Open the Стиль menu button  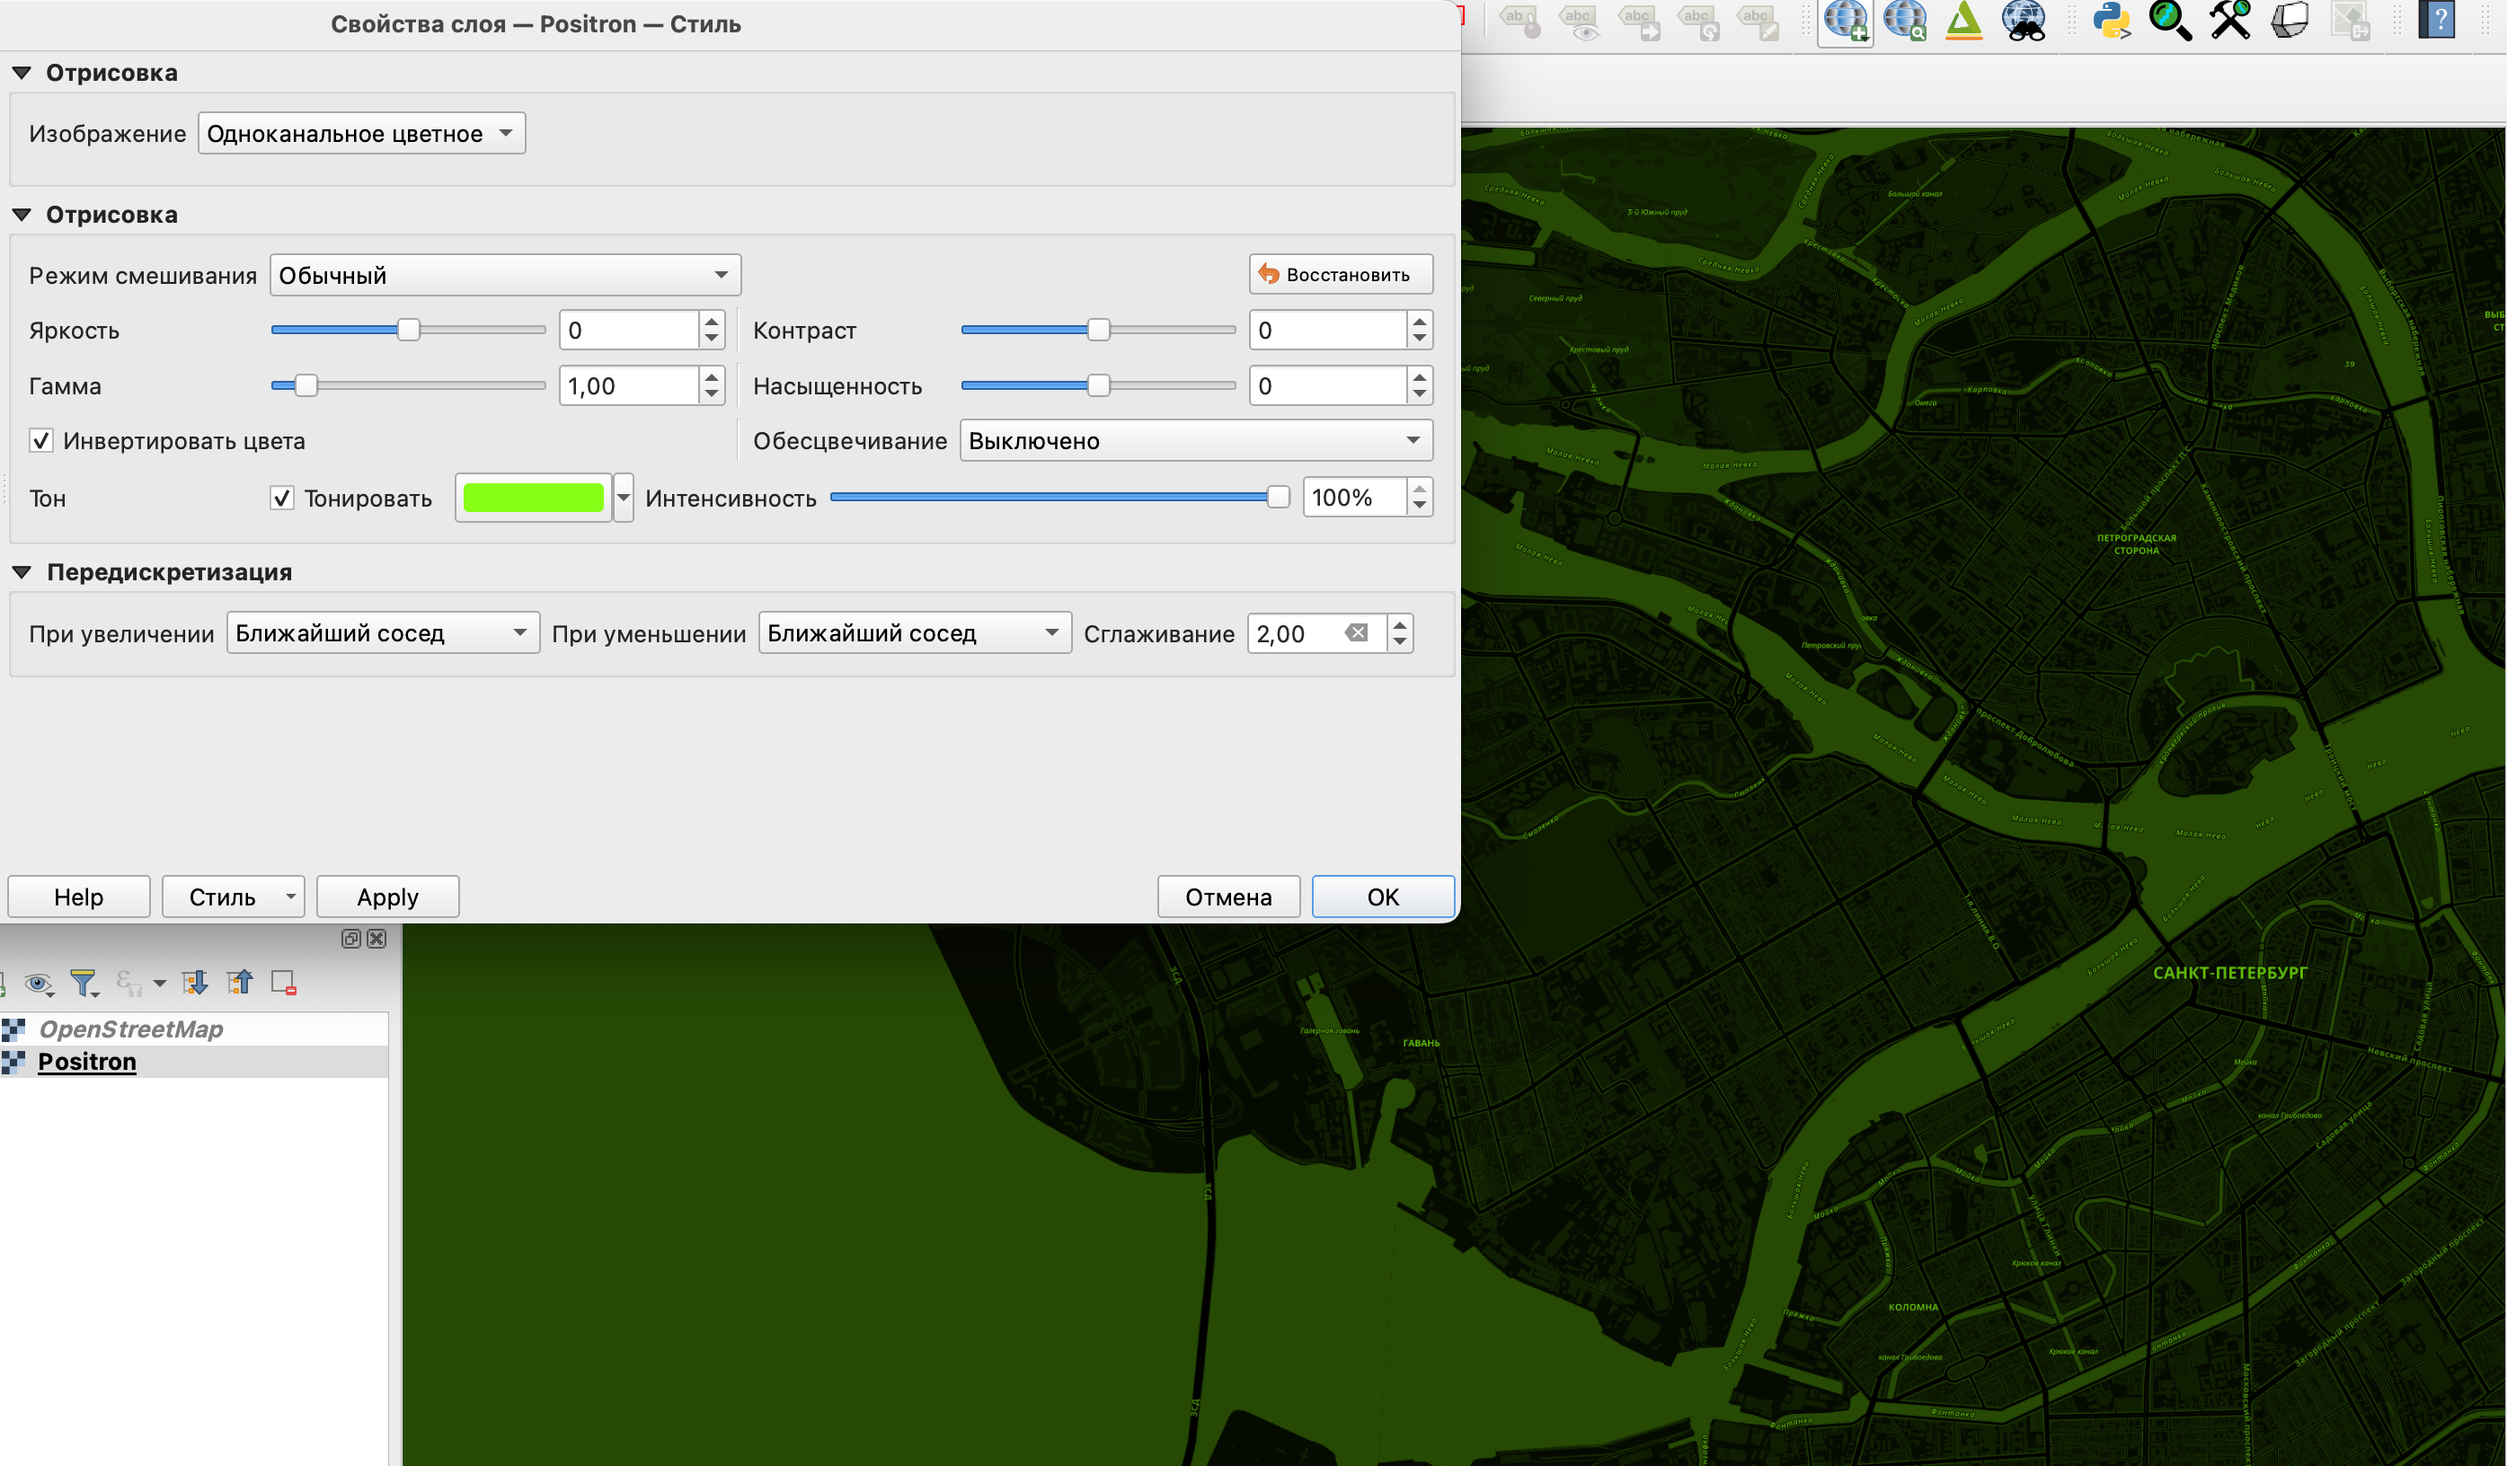233,897
